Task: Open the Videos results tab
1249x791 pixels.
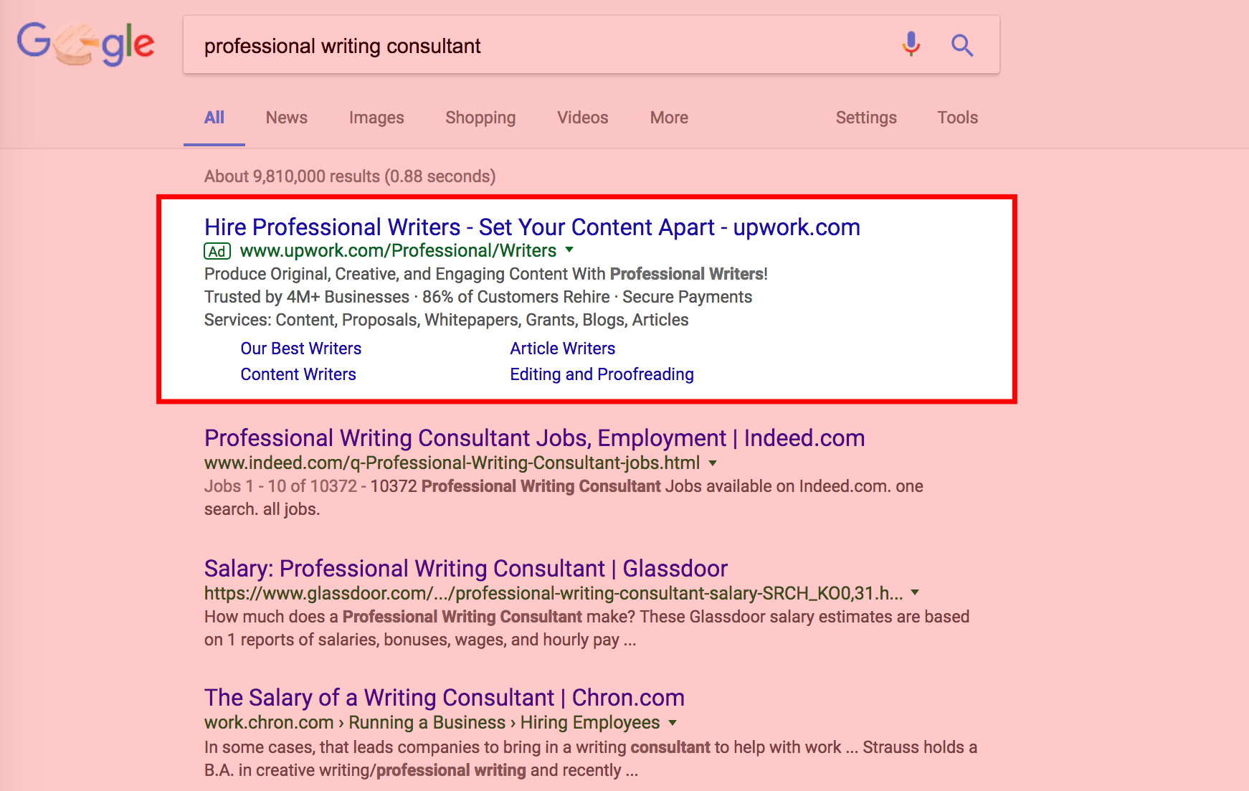Action: (x=582, y=118)
